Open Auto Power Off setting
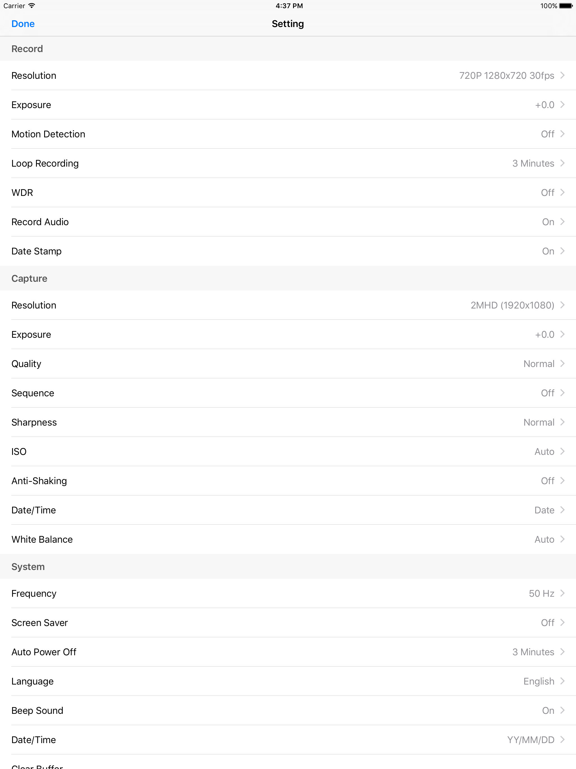576x769 pixels. tap(288, 652)
